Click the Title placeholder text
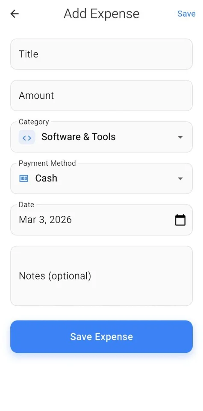203x411 pixels. [x=29, y=54]
